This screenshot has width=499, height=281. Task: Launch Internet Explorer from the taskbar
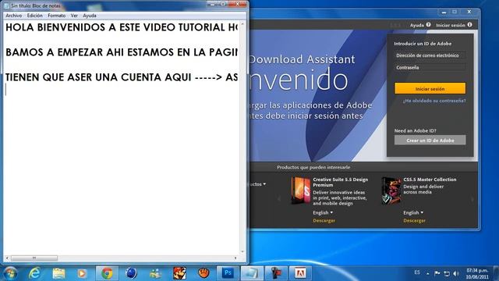click(x=34, y=273)
